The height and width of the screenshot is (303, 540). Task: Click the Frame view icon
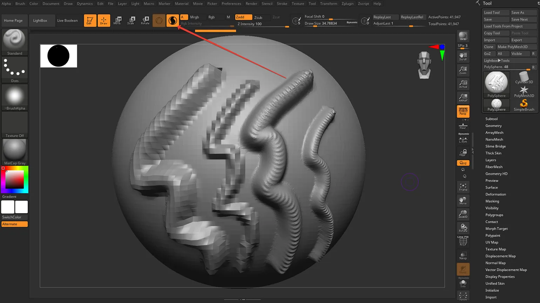coord(463,187)
